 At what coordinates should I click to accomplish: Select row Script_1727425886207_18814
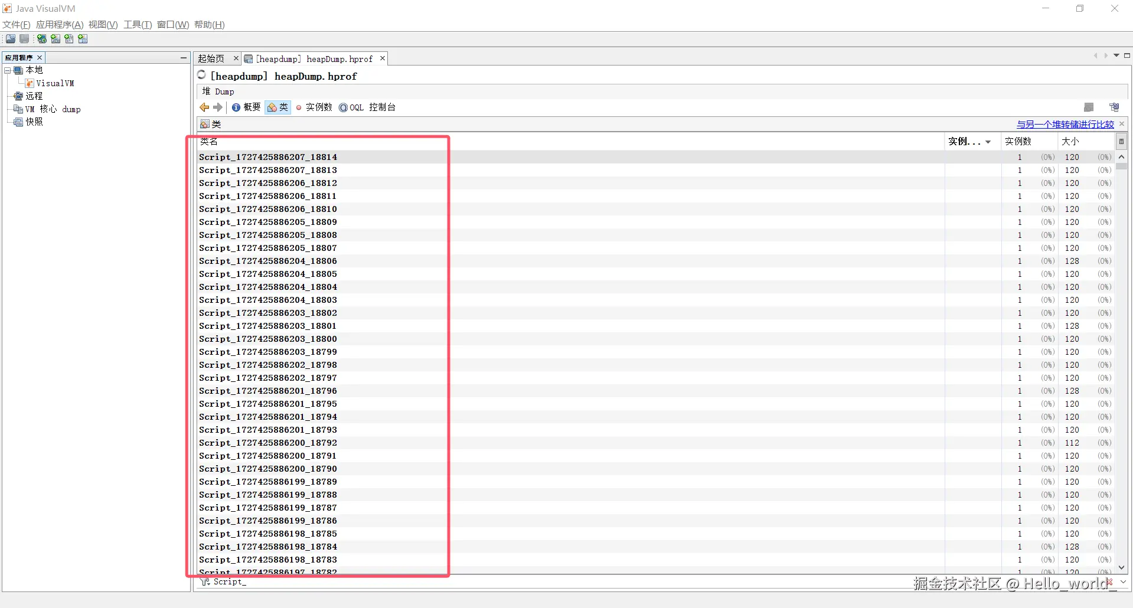coord(656,157)
